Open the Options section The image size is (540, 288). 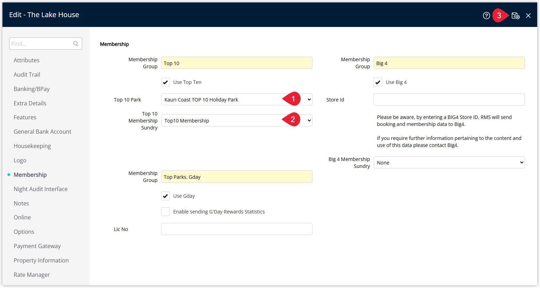pos(24,232)
